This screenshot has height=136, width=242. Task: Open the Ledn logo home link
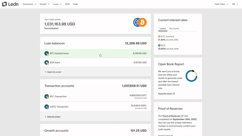coord(10,4)
